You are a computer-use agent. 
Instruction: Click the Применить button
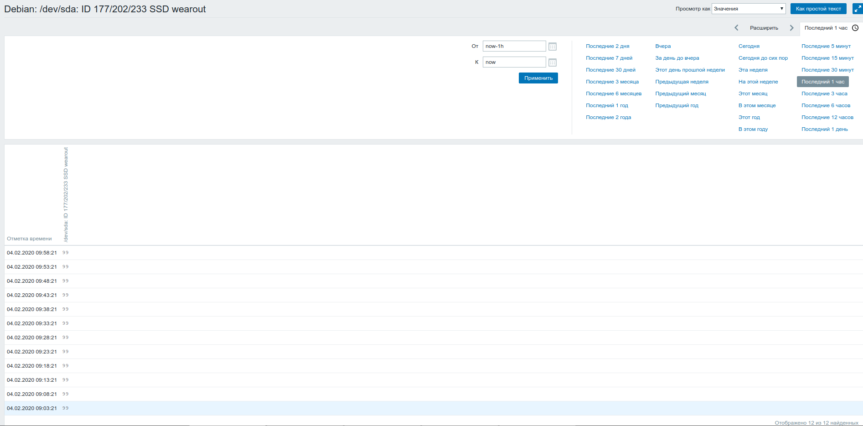pos(538,78)
